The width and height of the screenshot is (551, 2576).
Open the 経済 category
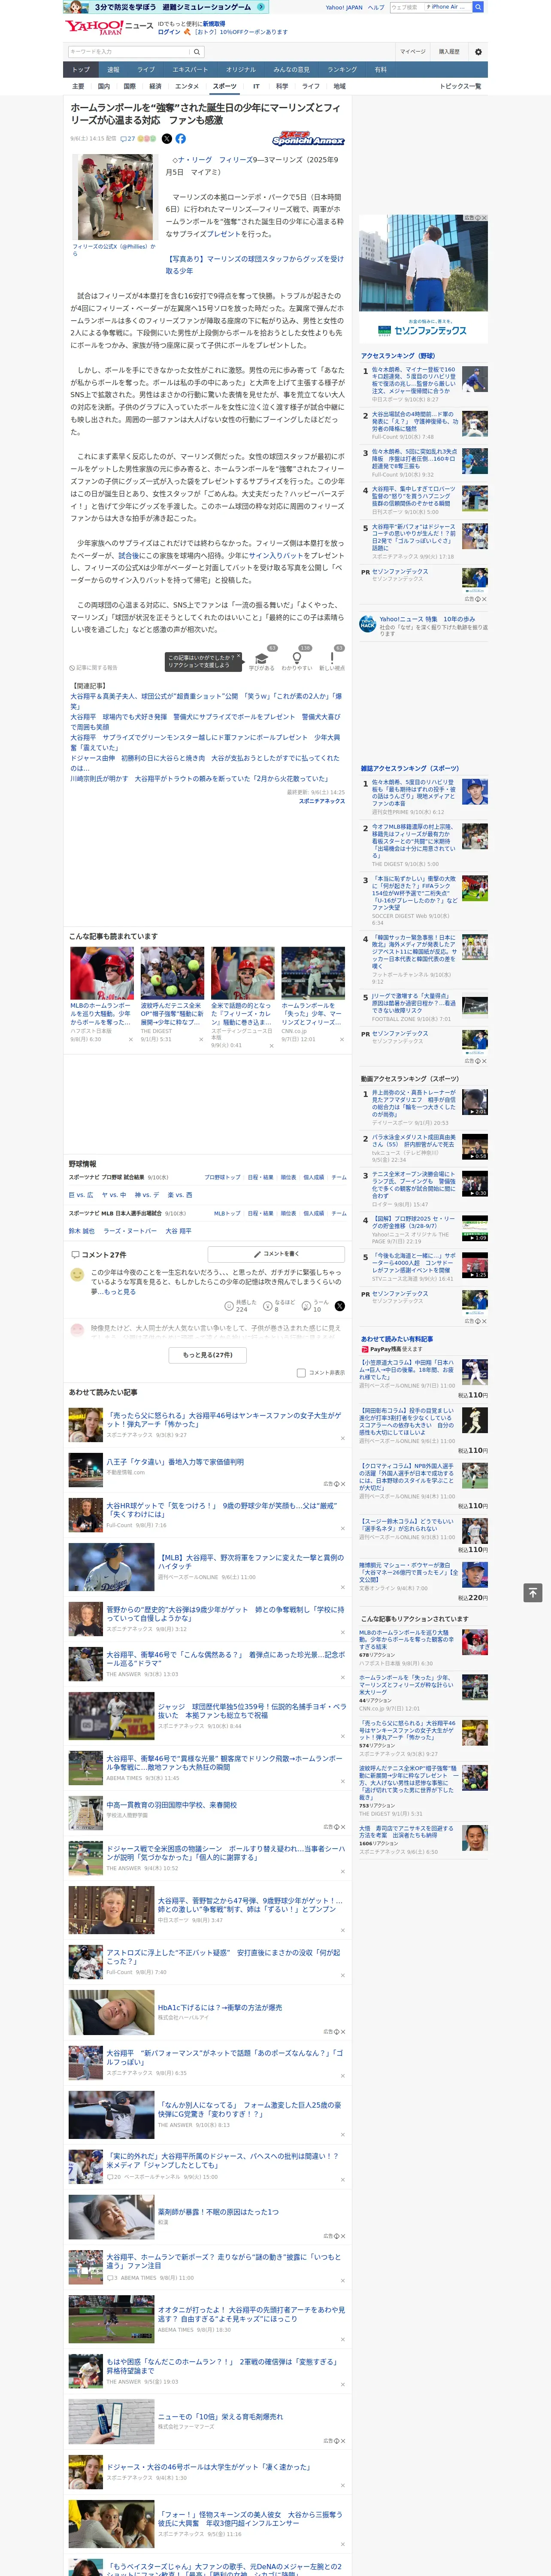tap(155, 86)
